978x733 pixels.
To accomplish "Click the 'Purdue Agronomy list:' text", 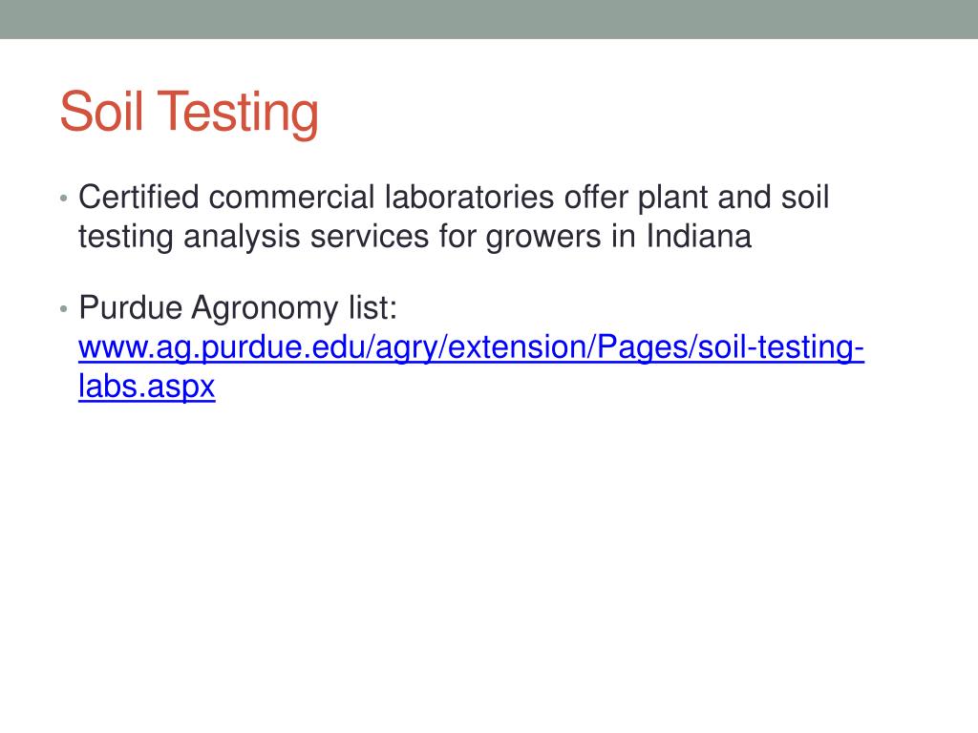I will [x=238, y=308].
